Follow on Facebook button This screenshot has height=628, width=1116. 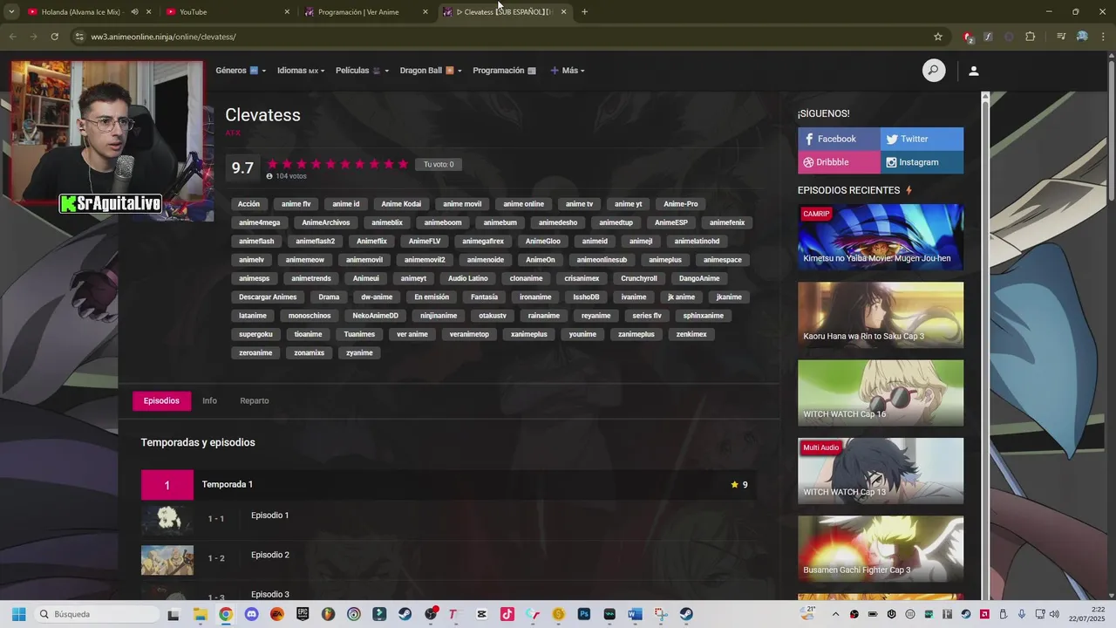[839, 139]
